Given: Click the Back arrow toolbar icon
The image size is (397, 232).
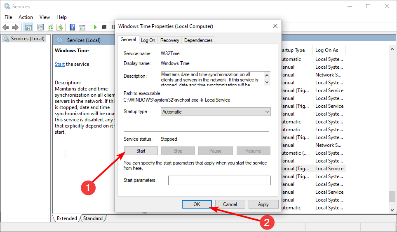Looking at the screenshot, I should pyautogui.click(x=6, y=27).
